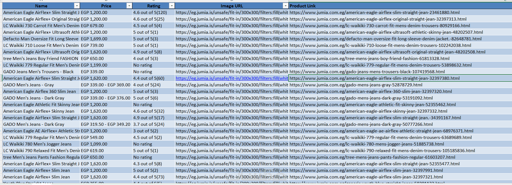Select rating cell "3 out of 5(2)"
512x185 pixels.
pos(154,131)
